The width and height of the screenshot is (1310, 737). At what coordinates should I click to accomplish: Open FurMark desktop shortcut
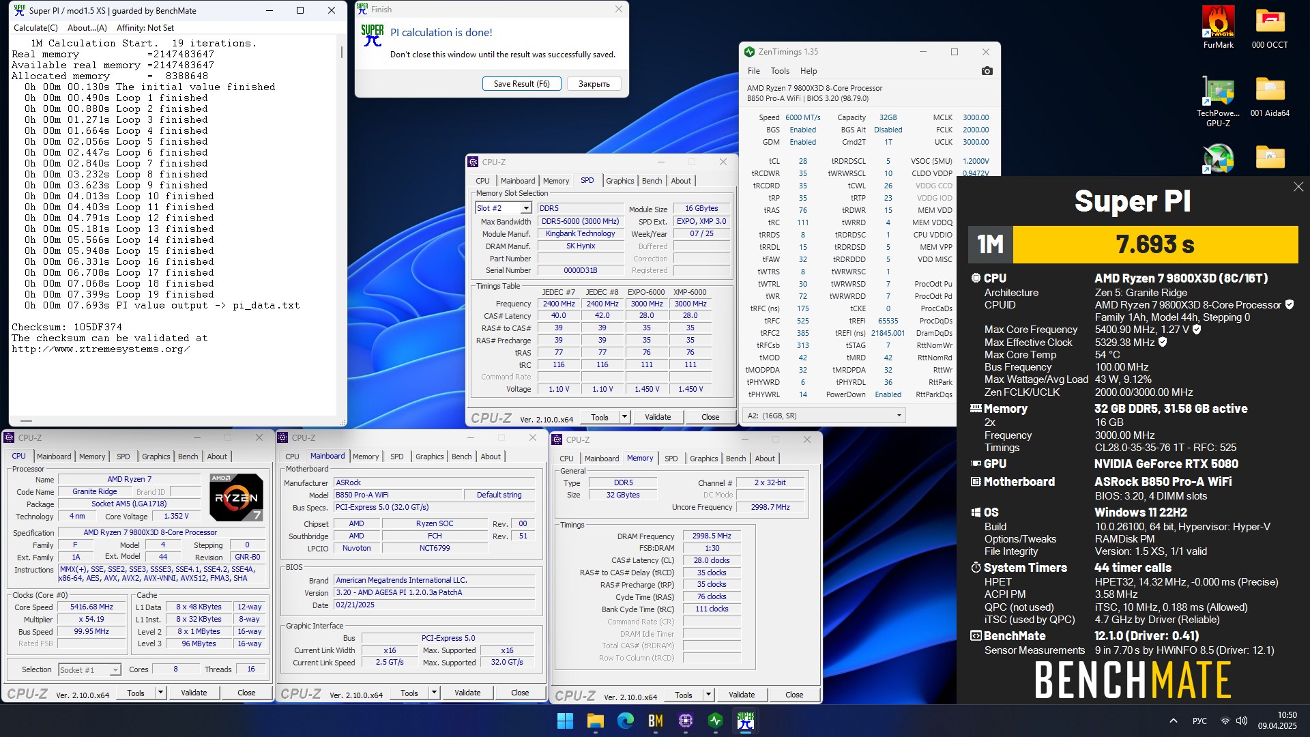(x=1218, y=27)
